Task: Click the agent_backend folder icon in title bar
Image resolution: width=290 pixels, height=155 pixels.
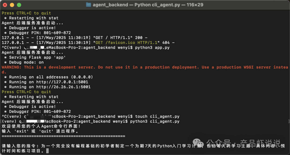Action: pyautogui.click(x=89, y=5)
